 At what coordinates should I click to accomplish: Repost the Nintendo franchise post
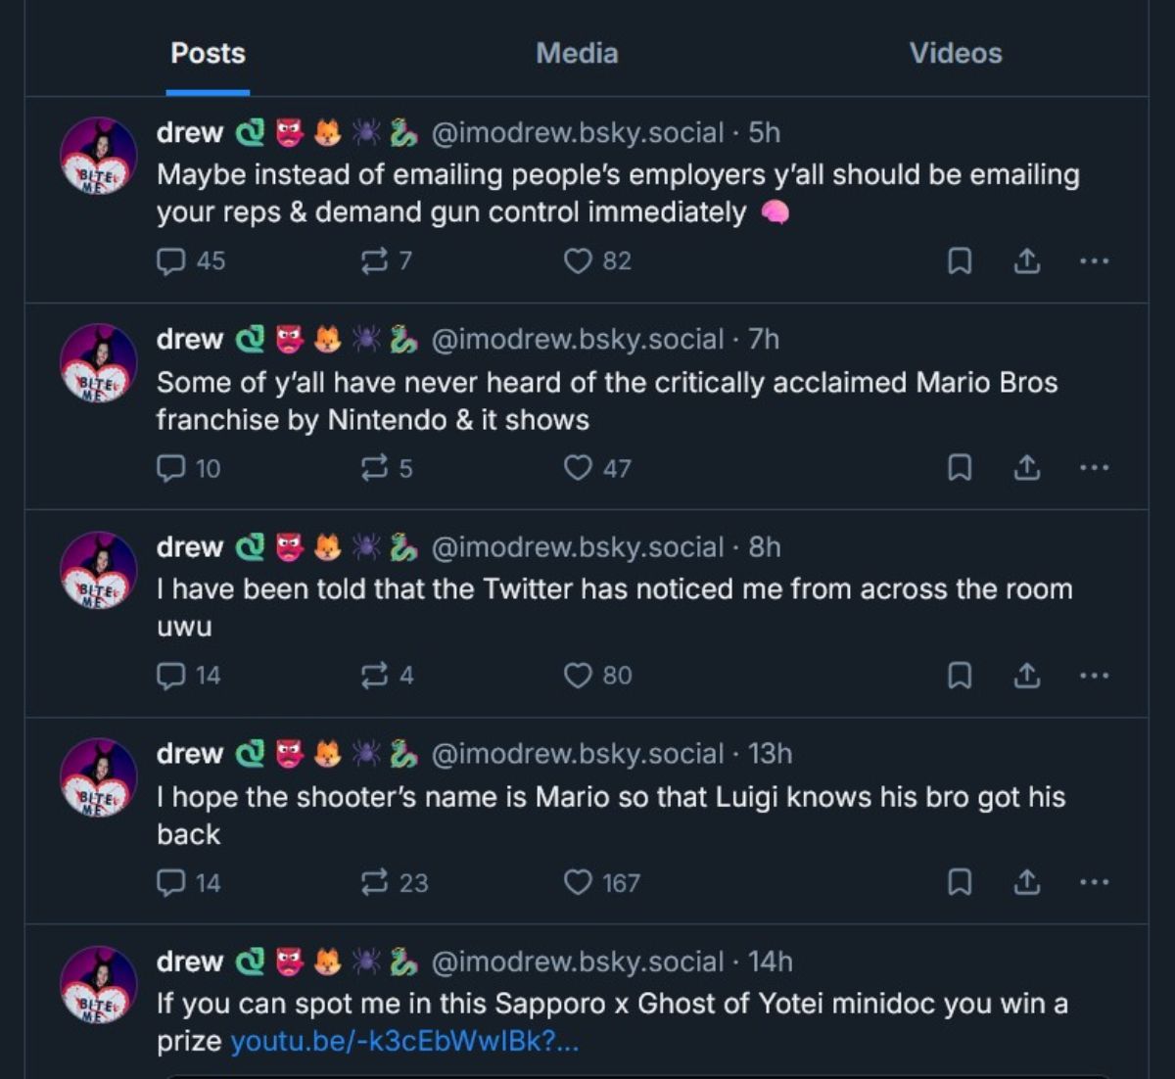click(x=374, y=468)
